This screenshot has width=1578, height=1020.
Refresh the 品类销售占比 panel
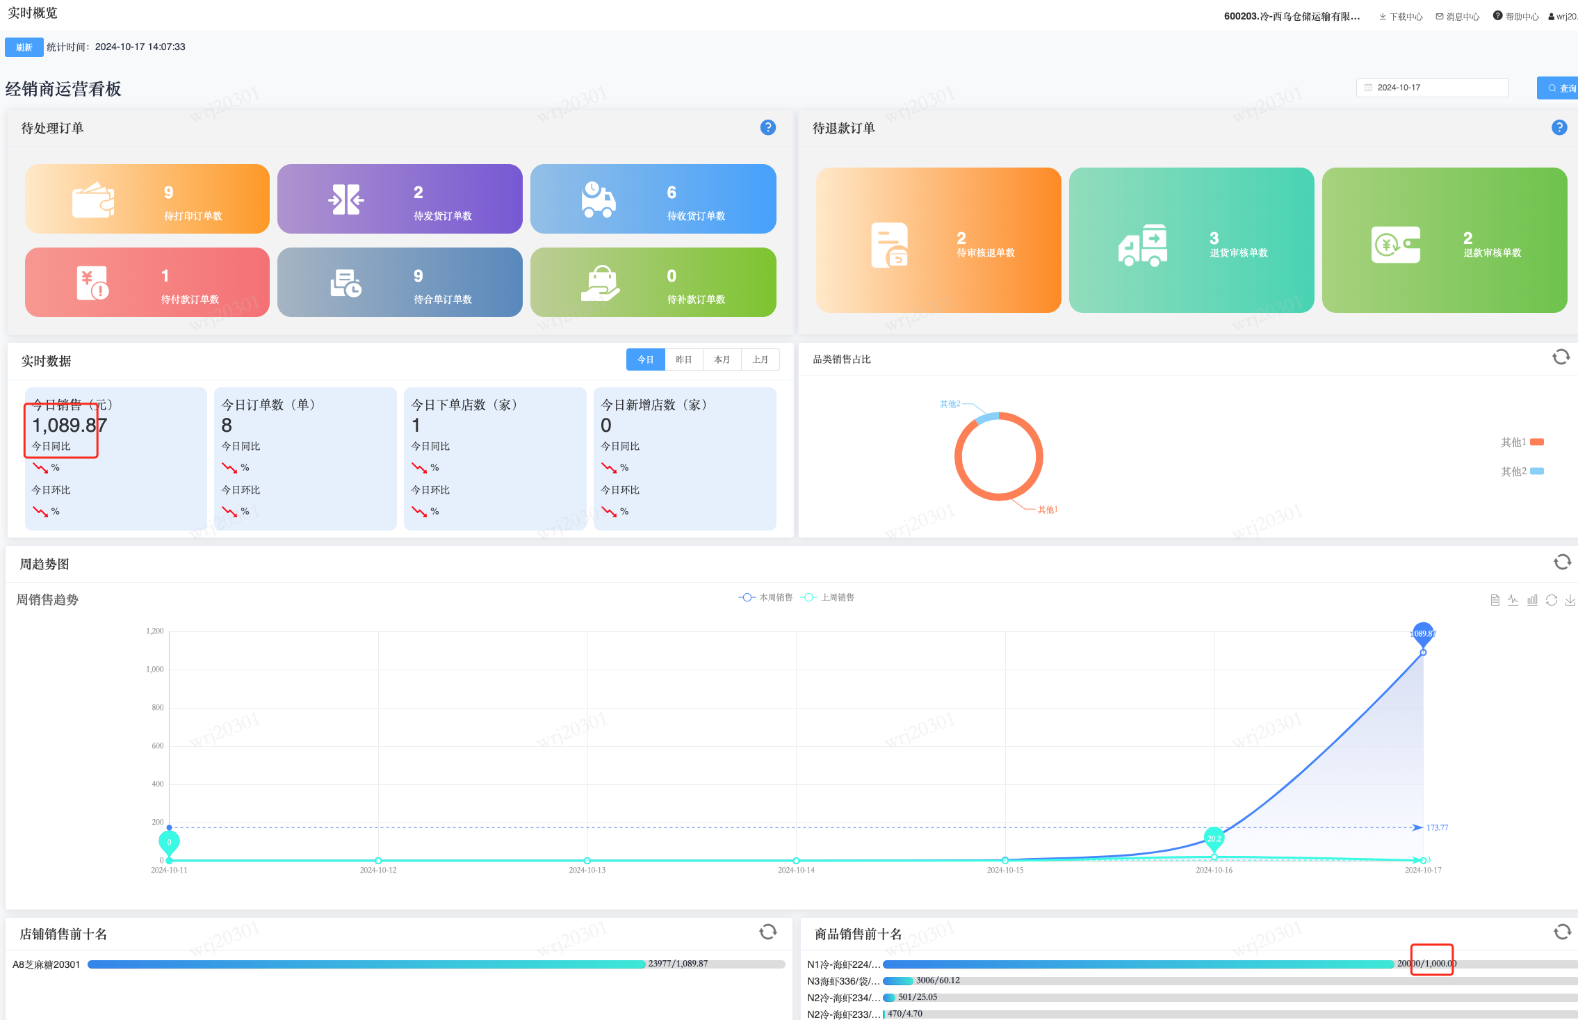[x=1561, y=357]
